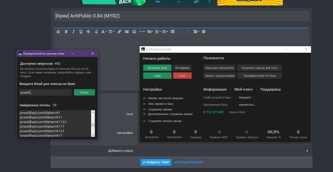Click the AntiPublicCrack title bar app icon

[143, 49]
